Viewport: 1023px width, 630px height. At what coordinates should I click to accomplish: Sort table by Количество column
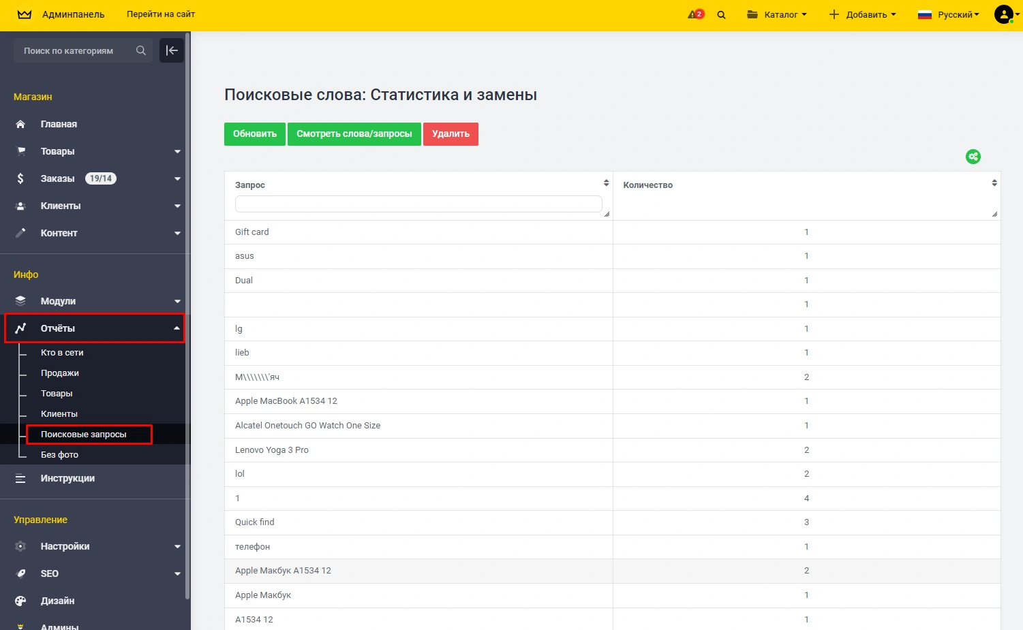(994, 183)
